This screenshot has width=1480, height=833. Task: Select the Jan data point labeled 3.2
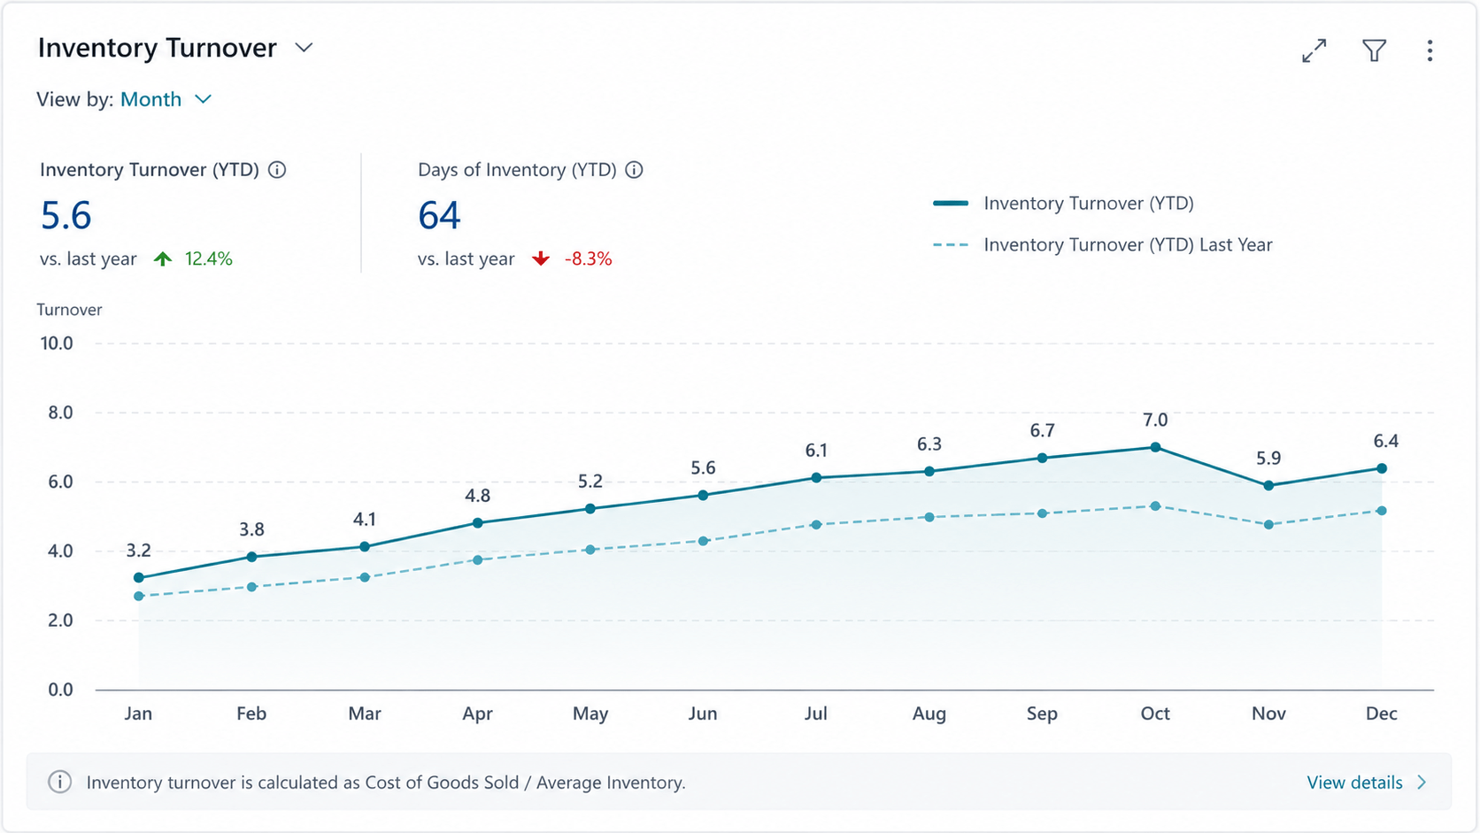point(139,578)
